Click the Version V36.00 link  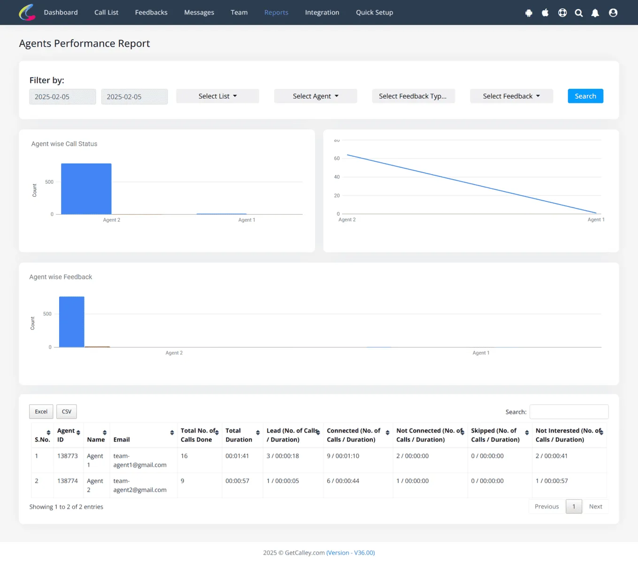coord(351,553)
